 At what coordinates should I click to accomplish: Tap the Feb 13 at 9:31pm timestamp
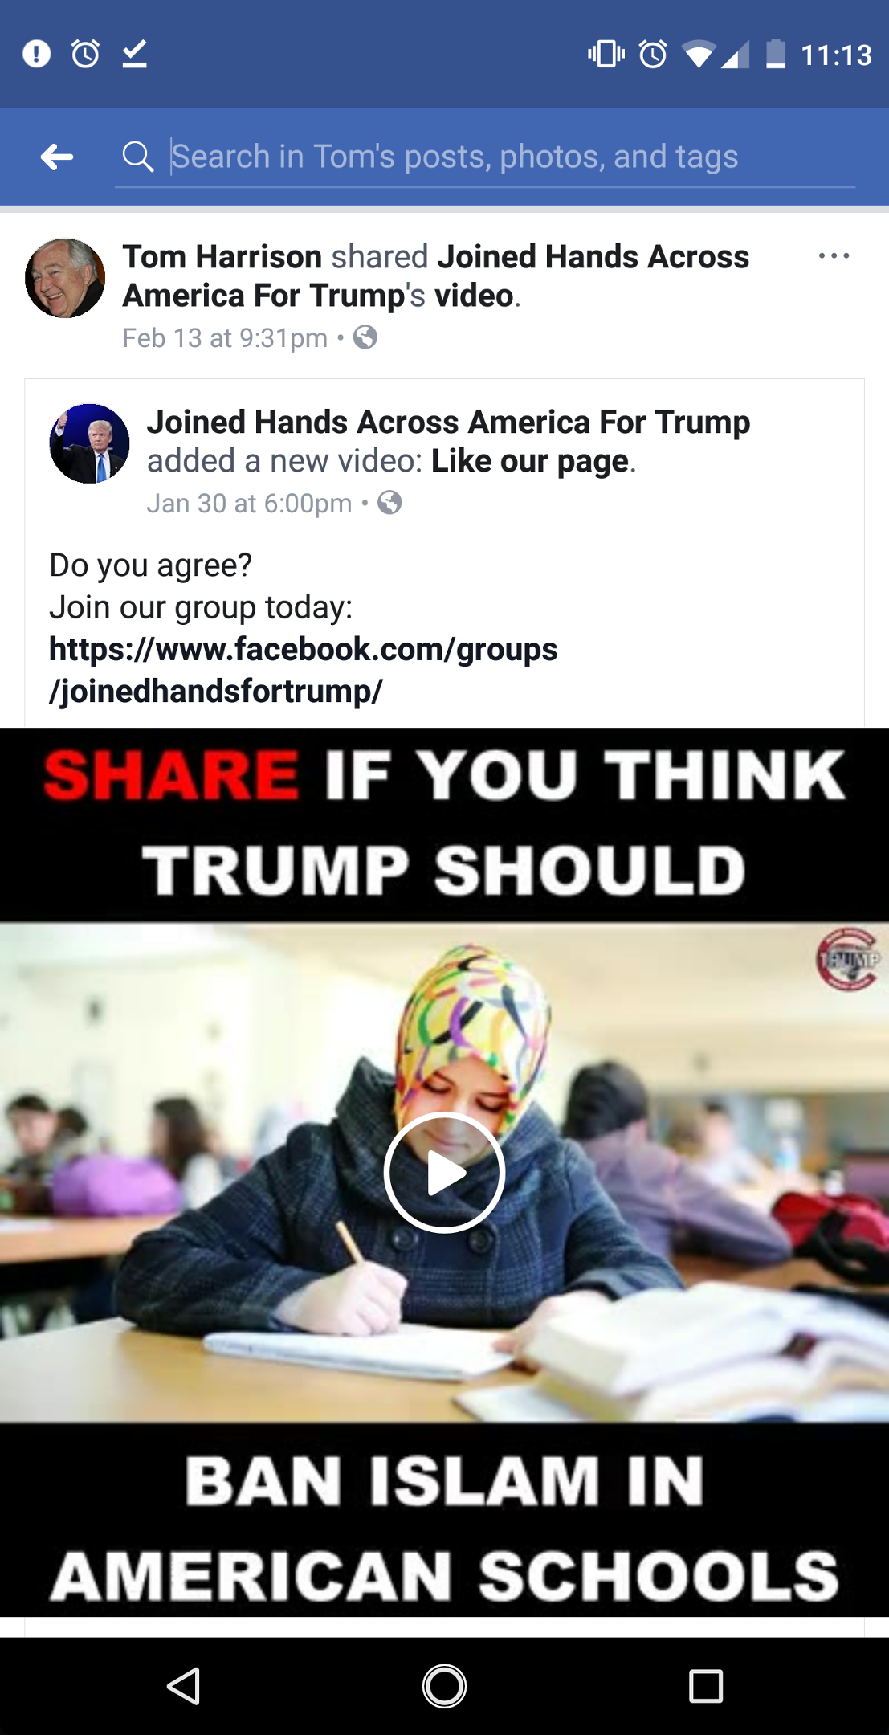(225, 338)
